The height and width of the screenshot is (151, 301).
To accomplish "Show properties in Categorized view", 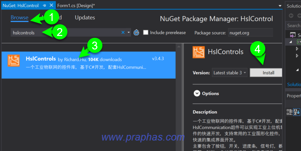I will pos(289,112).
